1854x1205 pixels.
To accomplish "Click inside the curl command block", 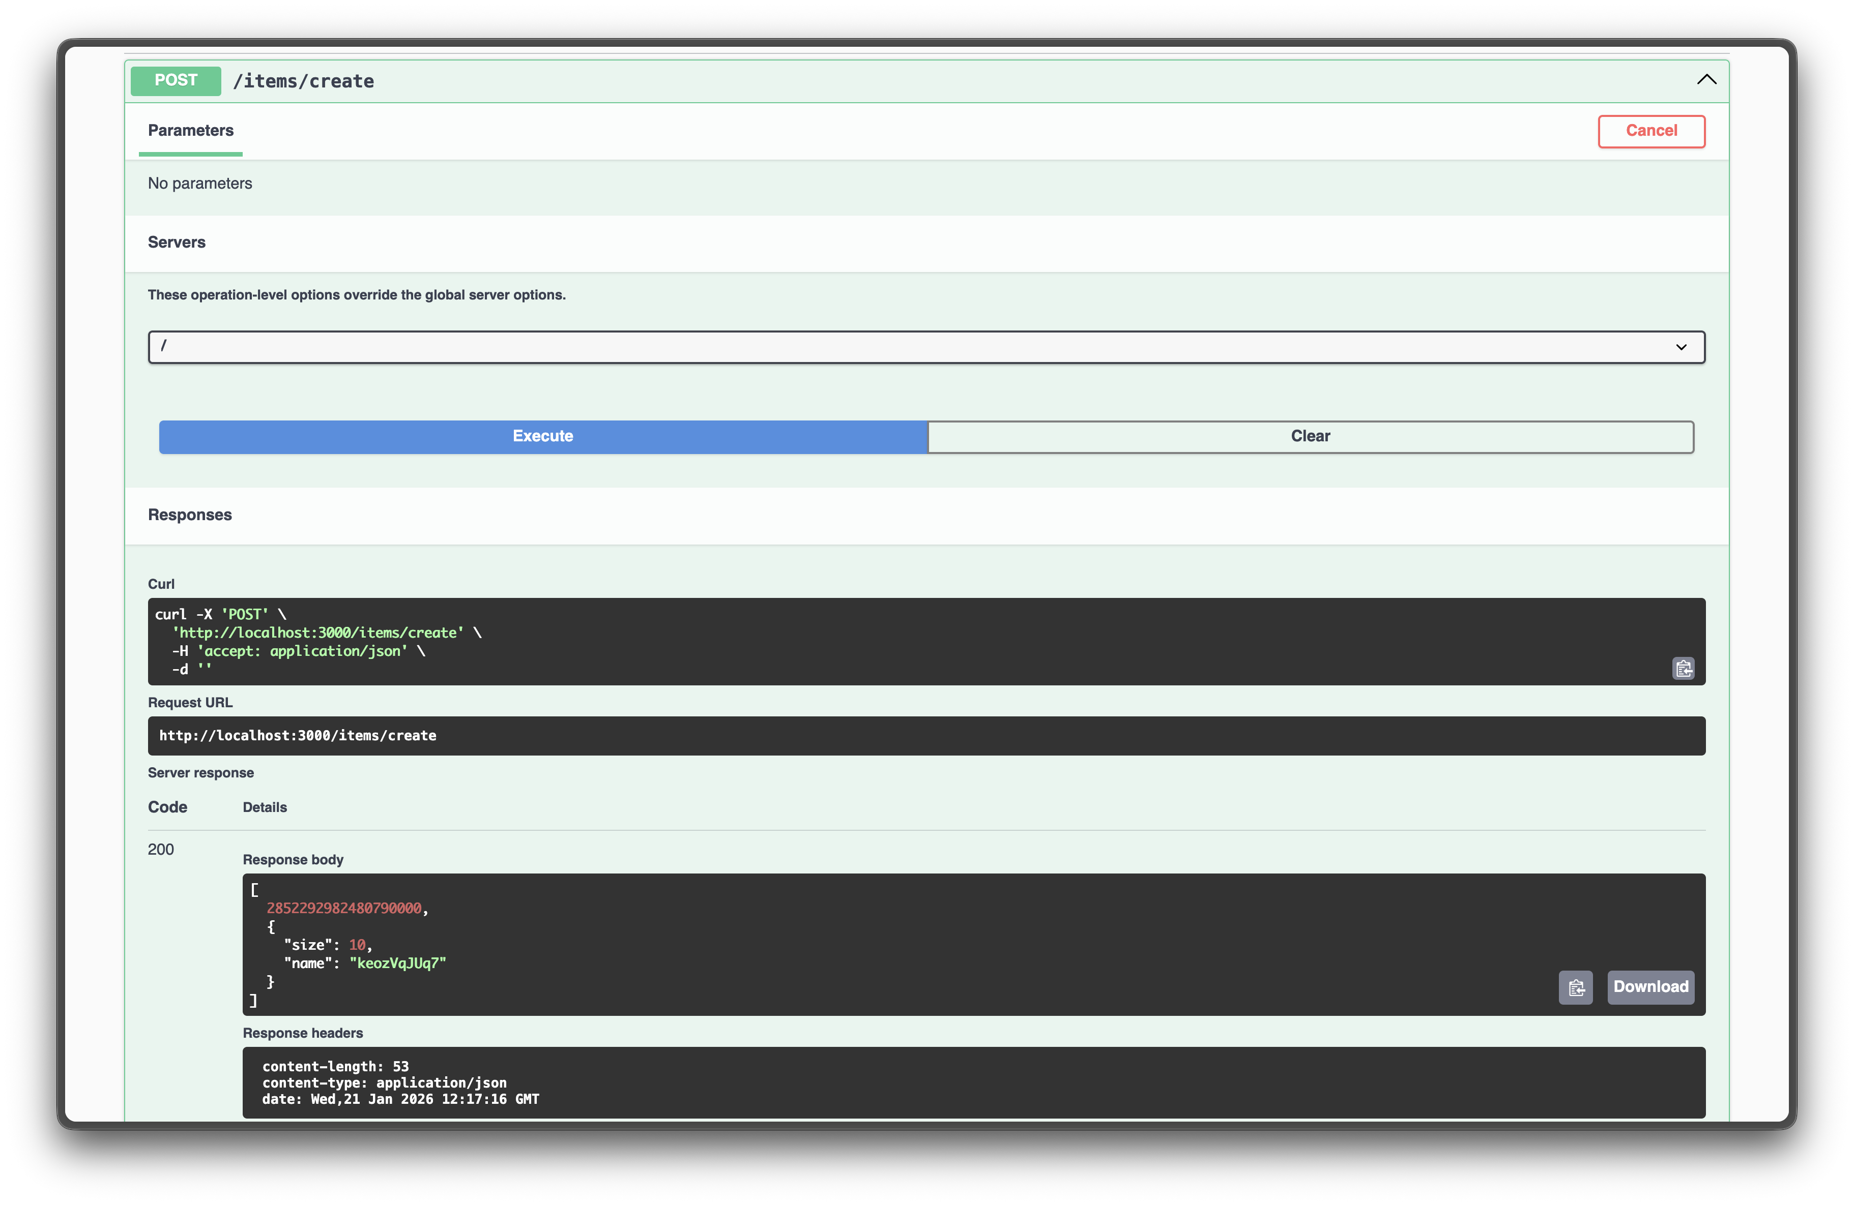I will tap(925, 642).
